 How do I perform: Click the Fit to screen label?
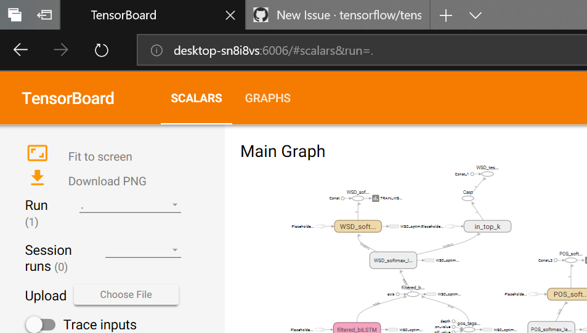pyautogui.click(x=100, y=156)
